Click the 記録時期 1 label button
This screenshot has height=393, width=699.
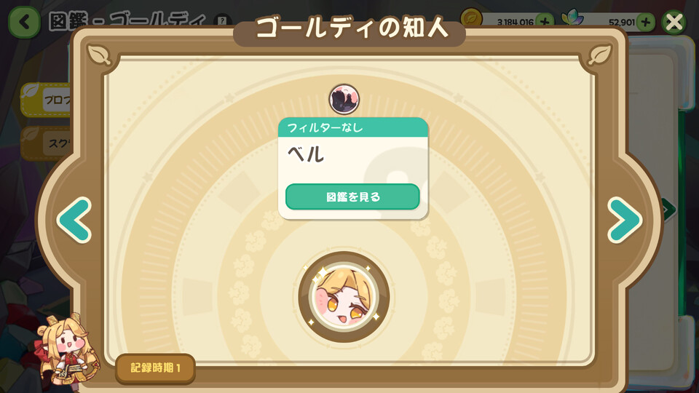(x=156, y=368)
